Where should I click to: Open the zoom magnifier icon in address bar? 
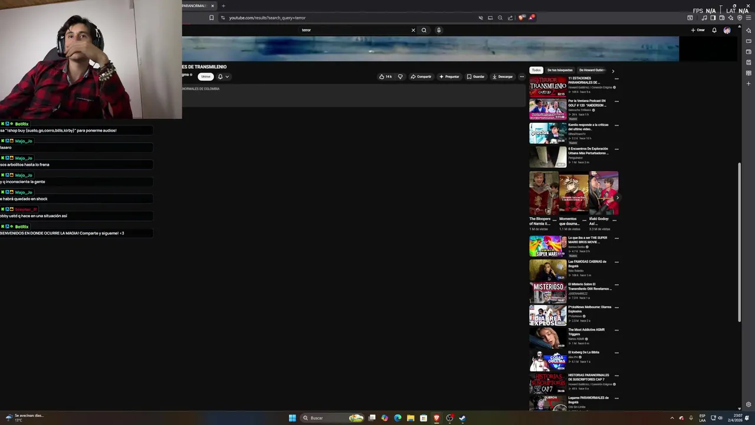point(500,18)
